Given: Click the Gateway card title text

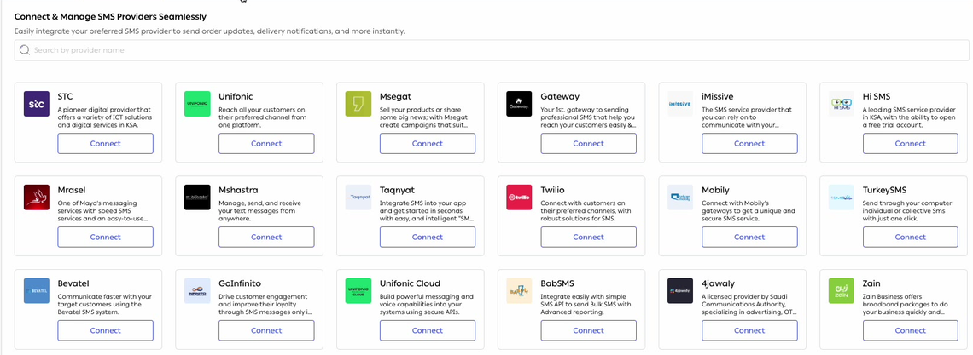Looking at the screenshot, I should click(x=560, y=96).
